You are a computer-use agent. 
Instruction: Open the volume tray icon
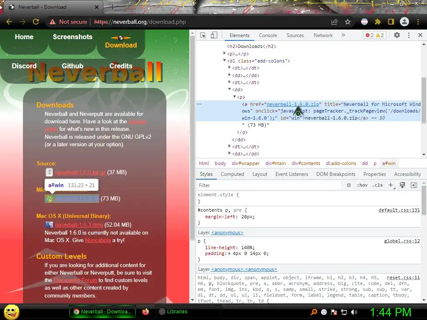click(x=354, y=312)
